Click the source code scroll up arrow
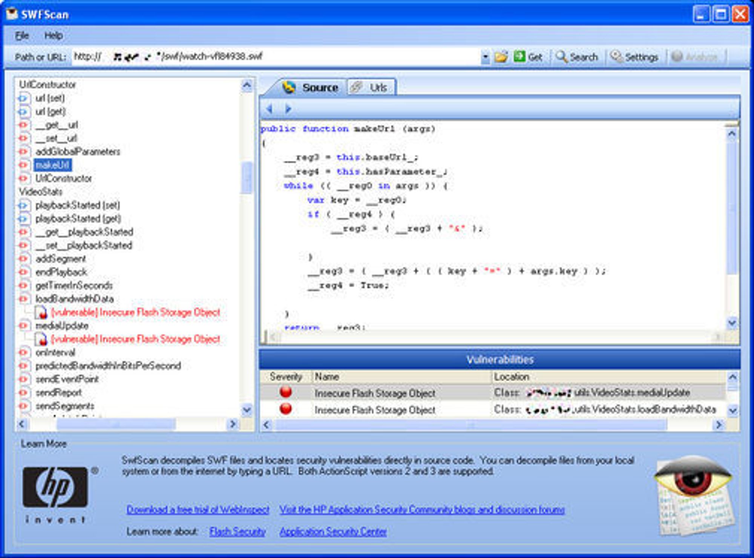Image resolution: width=754 pixels, height=558 pixels. 732,133
